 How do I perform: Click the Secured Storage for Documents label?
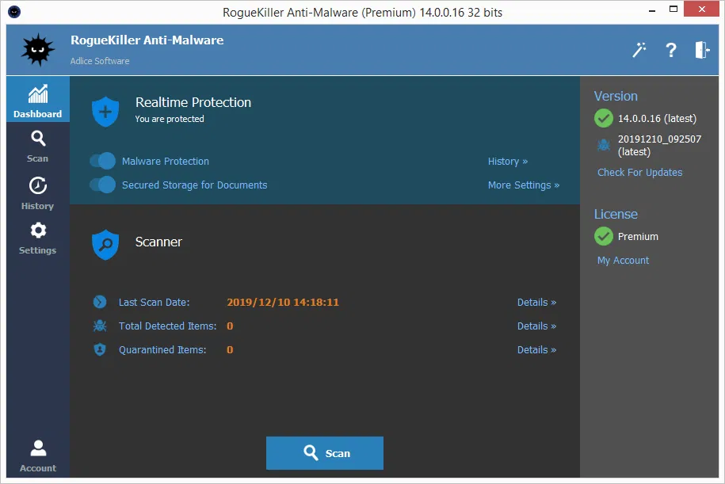pos(194,185)
